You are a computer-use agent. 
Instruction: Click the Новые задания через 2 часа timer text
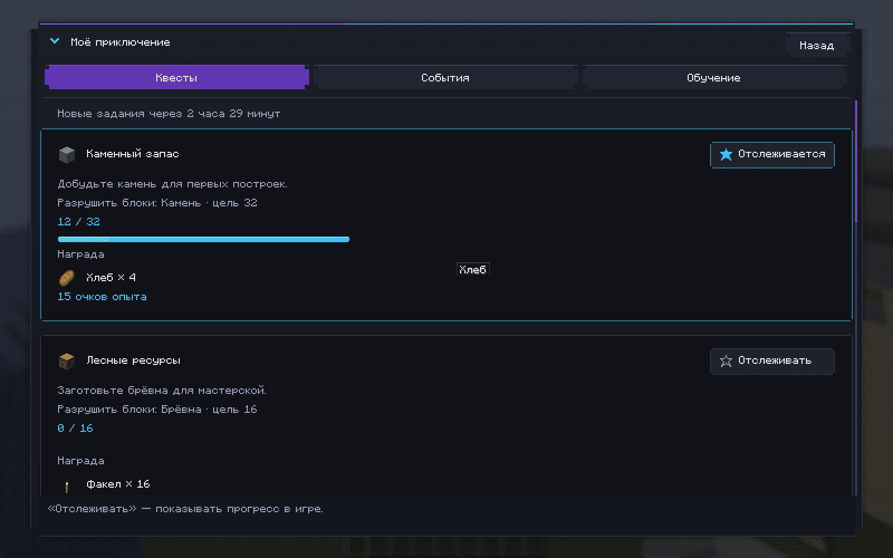[x=169, y=114]
